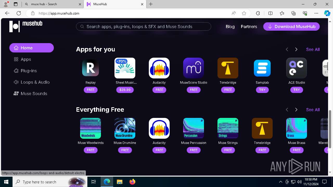Open the Sheet Music app icon

tap(125, 68)
